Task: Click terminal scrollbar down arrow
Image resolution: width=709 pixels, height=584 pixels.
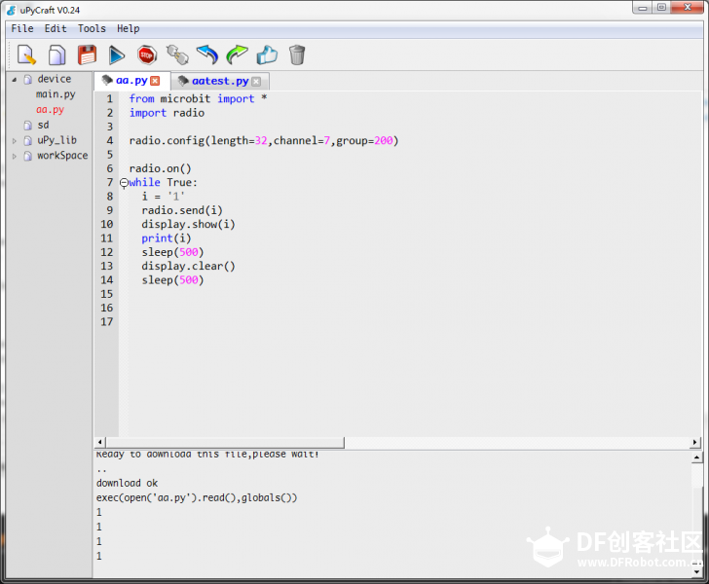Action: pyautogui.click(x=696, y=571)
